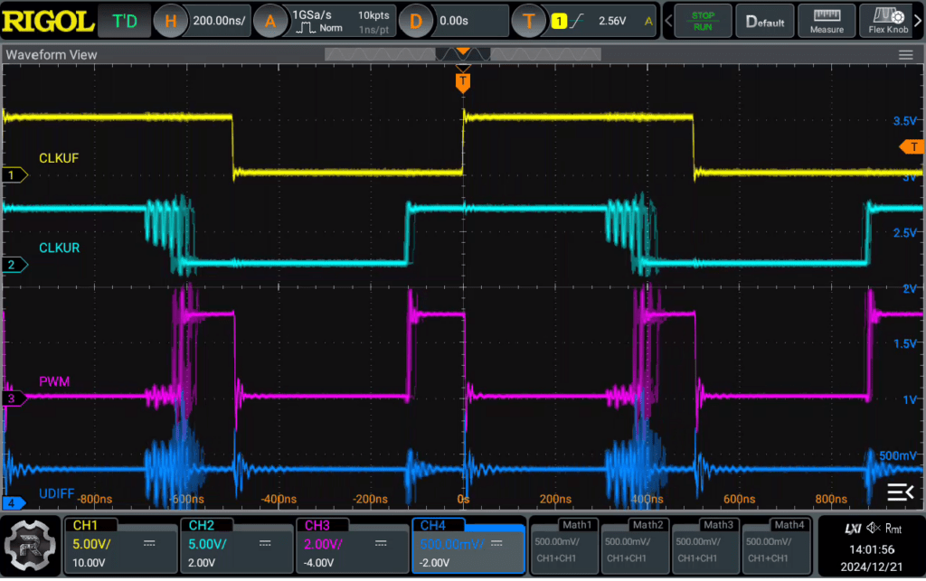Open the Measure menu icon
Image resolution: width=926 pixels, height=581 pixels.
point(827,22)
